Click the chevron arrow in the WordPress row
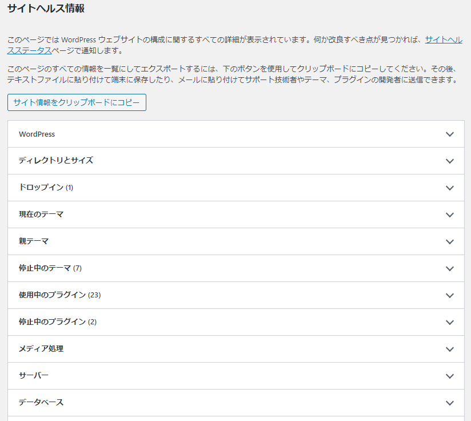Screen dimensions: 471x421 click(450, 134)
